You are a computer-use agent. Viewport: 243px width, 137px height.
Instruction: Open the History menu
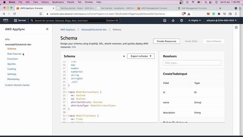[45, 2]
